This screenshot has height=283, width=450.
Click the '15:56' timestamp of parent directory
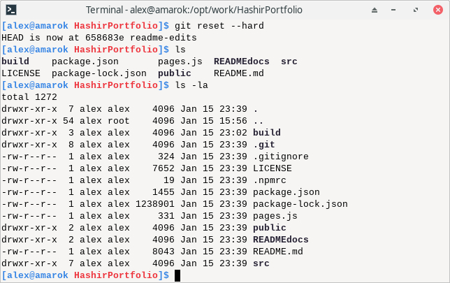pyautogui.click(x=233, y=121)
